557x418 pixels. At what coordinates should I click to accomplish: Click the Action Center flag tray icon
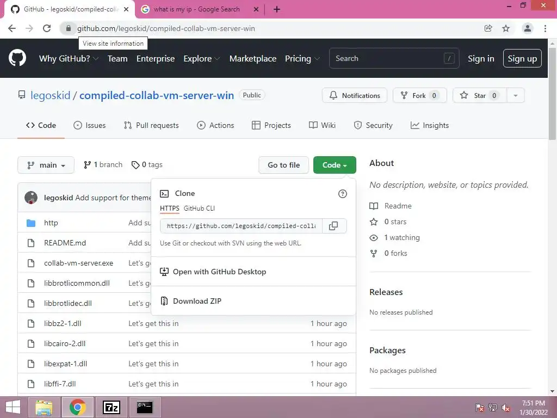pyautogui.click(x=480, y=408)
